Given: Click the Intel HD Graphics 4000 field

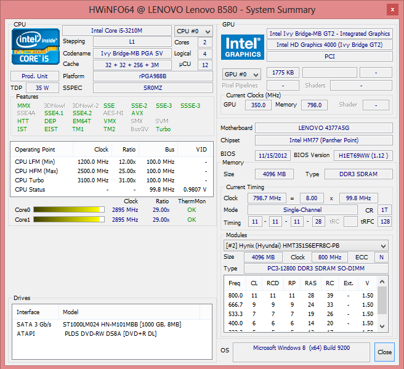Looking at the screenshot, I should (x=329, y=45).
